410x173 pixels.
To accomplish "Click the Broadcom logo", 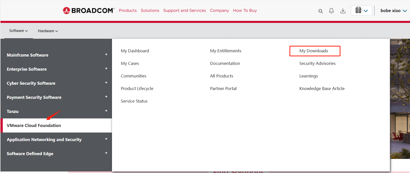I will [x=88, y=11].
